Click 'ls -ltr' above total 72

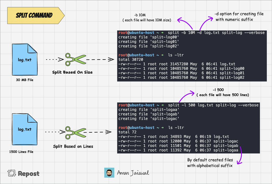pyautogui.click(x=176, y=128)
